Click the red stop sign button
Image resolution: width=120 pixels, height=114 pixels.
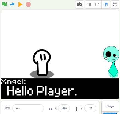point(28,4)
